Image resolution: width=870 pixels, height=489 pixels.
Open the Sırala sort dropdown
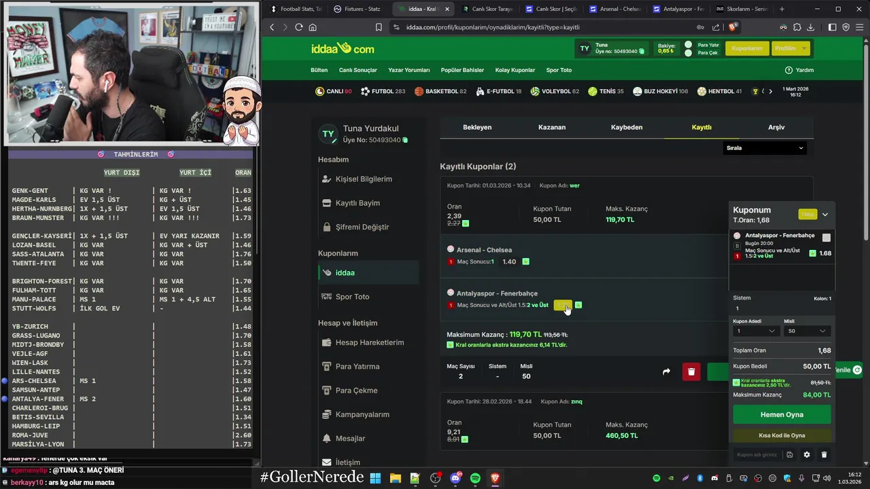765,148
